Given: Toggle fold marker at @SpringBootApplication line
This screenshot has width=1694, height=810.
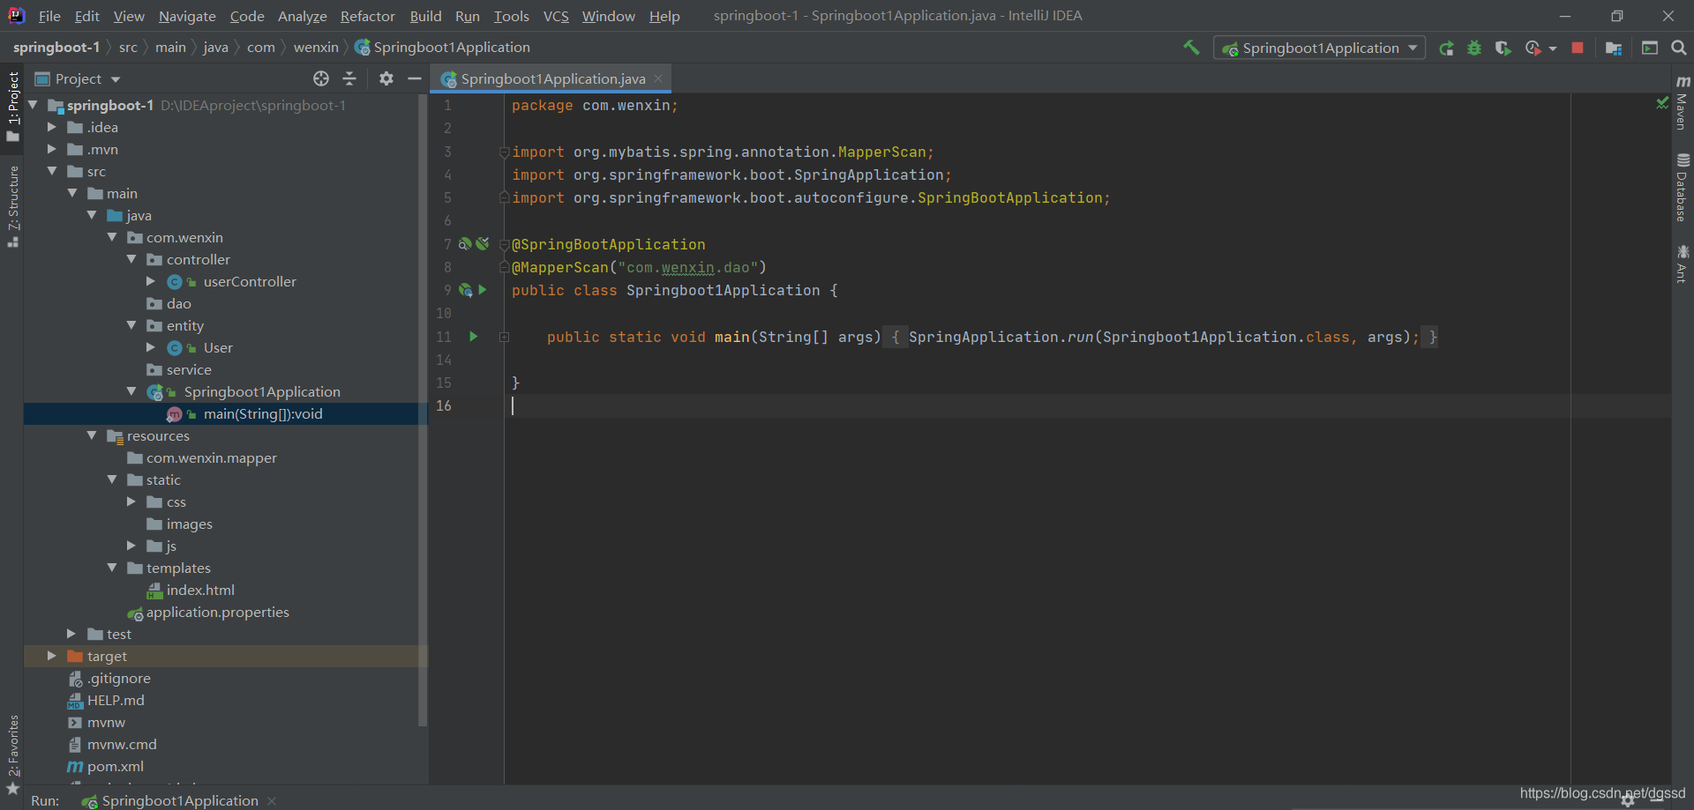Looking at the screenshot, I should 504,244.
